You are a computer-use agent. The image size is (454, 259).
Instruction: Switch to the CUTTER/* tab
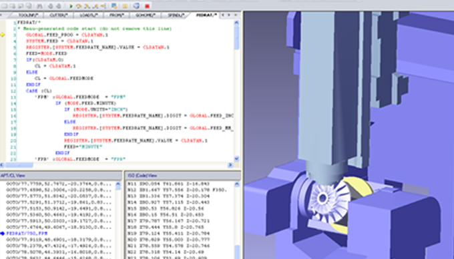(x=59, y=15)
